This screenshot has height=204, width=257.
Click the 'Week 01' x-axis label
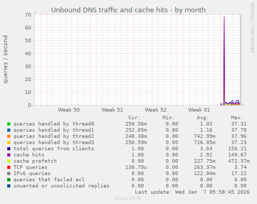click(x=199, y=110)
